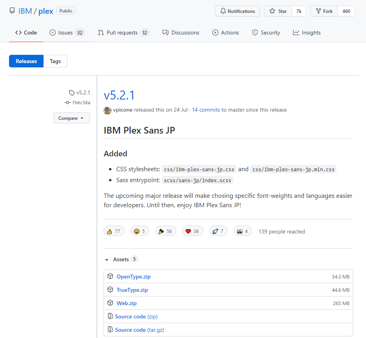The image size is (366, 338).
Task: Toggle the heart reaction (36)
Action: (x=193, y=231)
